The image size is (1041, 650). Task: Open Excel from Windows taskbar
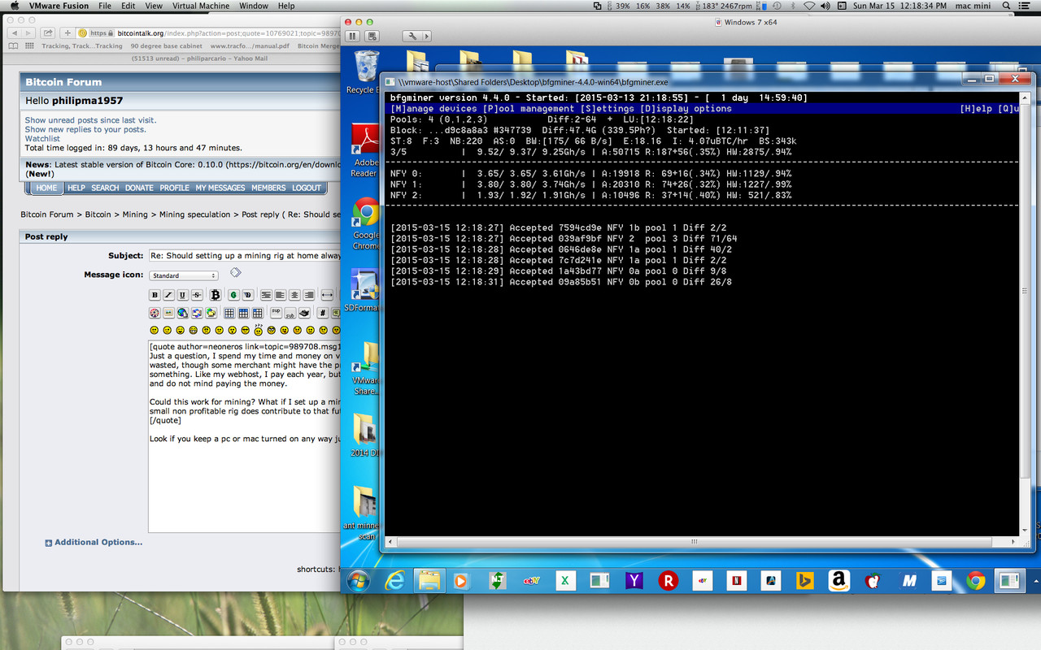point(565,580)
